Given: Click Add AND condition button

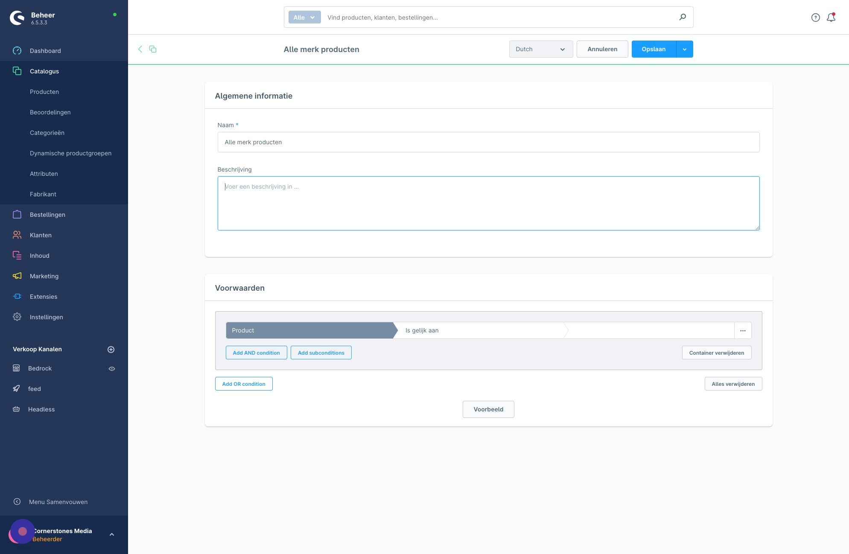Looking at the screenshot, I should pos(256,353).
